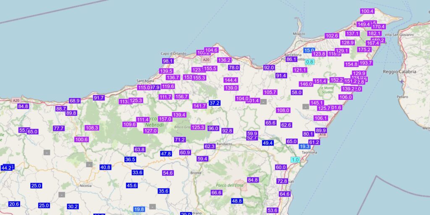The width and height of the screenshot is (430, 215).
Task: Select the 105.7 rainfall marker
Action: point(270,92)
